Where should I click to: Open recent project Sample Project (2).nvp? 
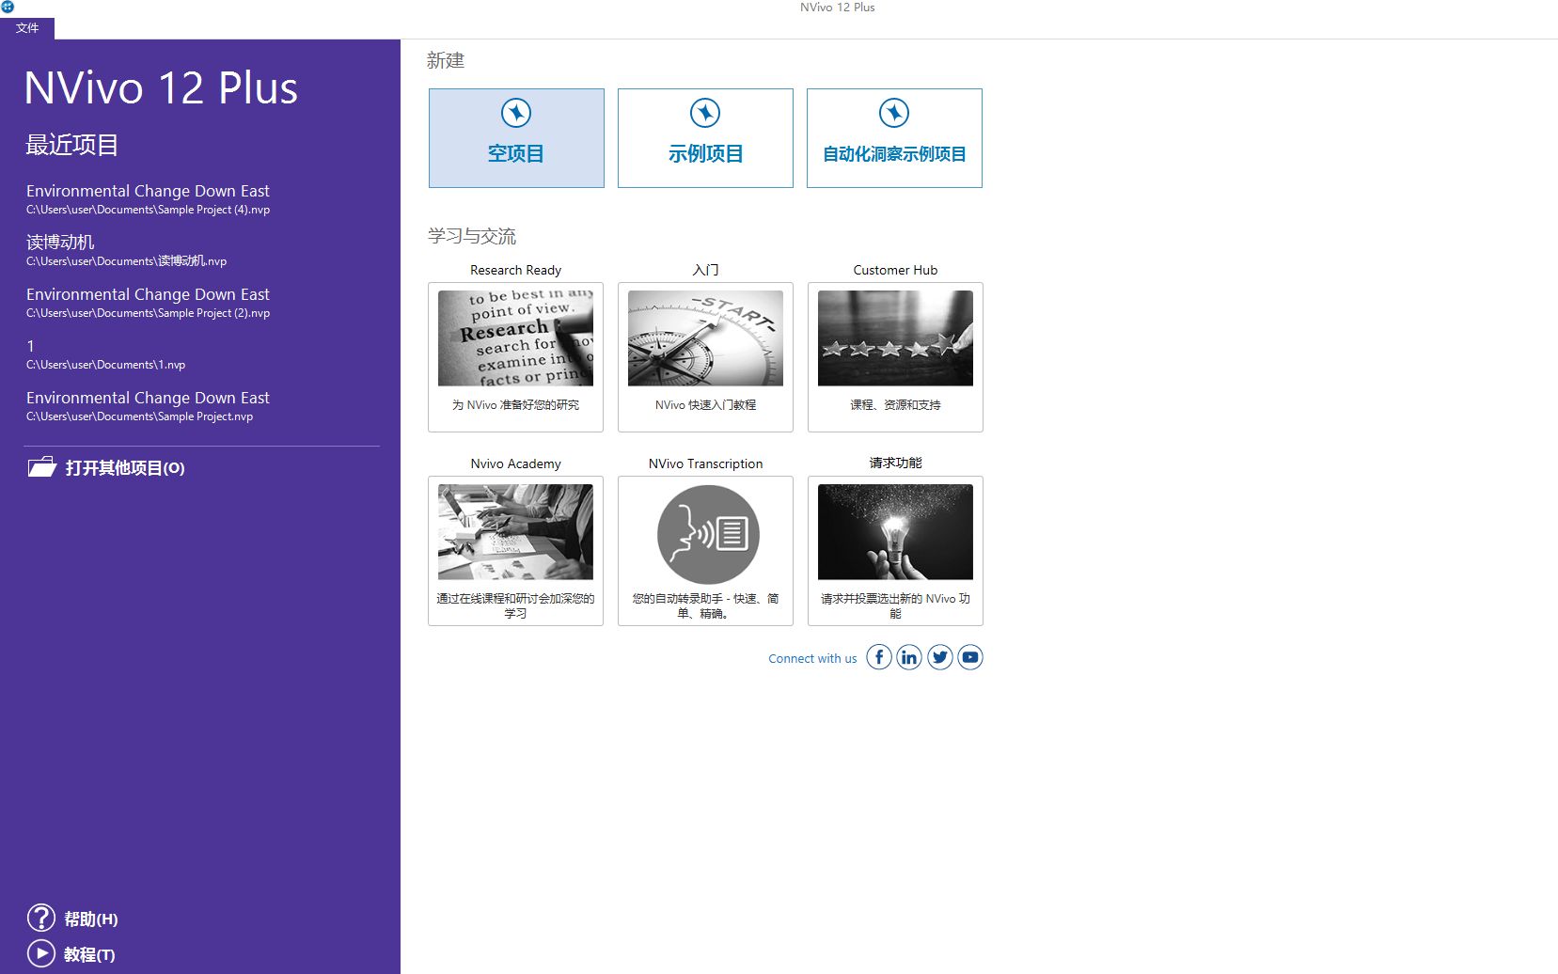(x=148, y=303)
